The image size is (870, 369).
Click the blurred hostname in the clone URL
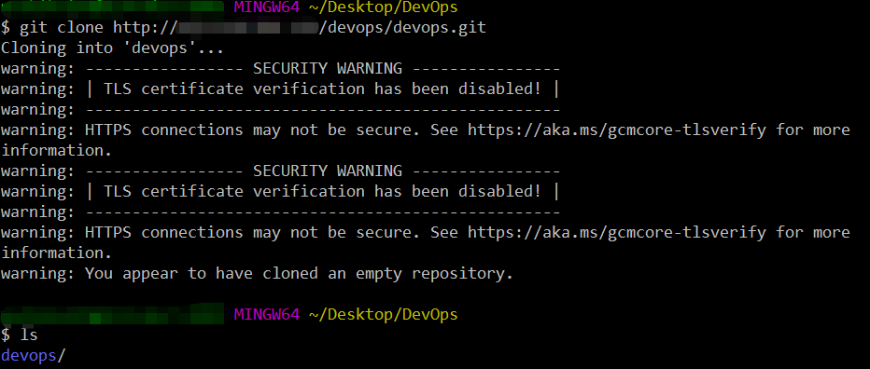[x=248, y=27]
